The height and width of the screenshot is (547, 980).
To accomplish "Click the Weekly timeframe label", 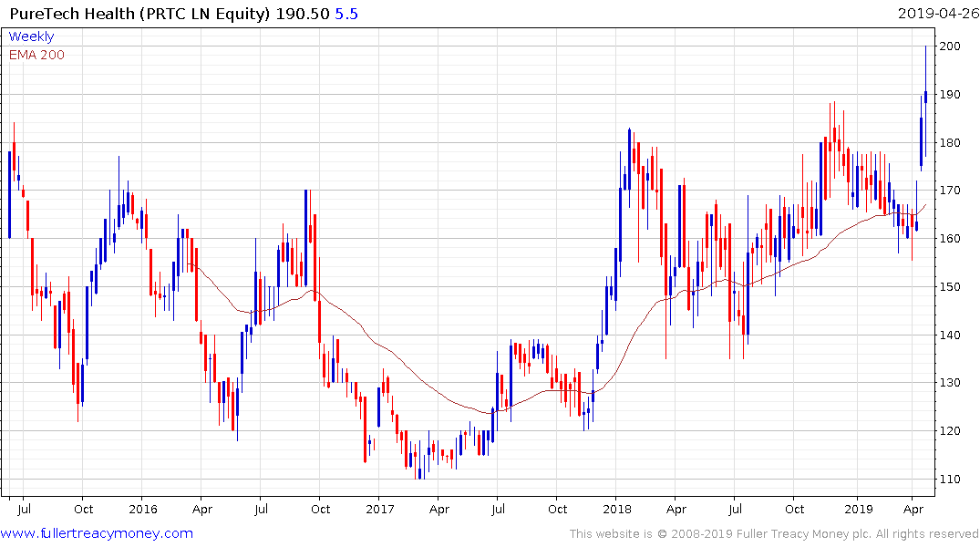I will click(31, 36).
